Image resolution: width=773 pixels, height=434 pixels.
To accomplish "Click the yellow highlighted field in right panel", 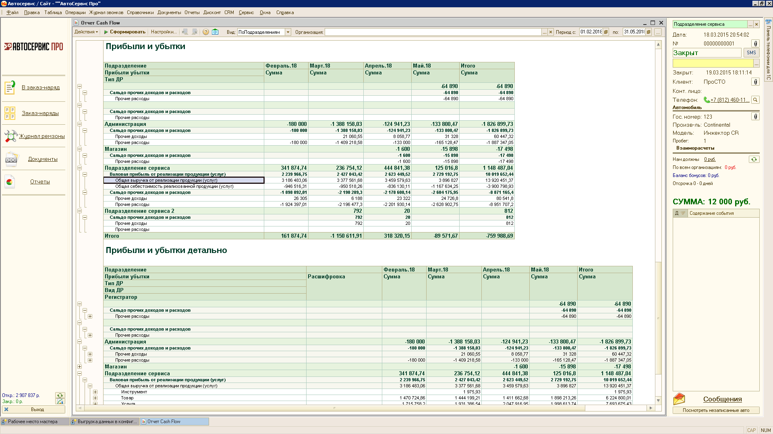I will pyautogui.click(x=712, y=64).
